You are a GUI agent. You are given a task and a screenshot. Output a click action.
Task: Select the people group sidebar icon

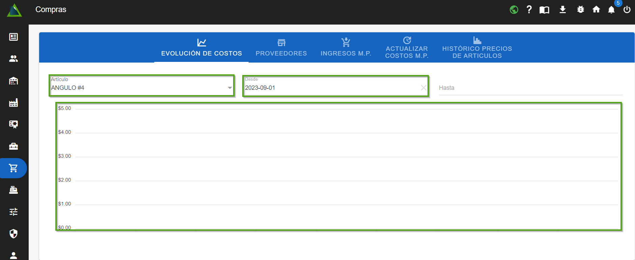click(x=13, y=59)
